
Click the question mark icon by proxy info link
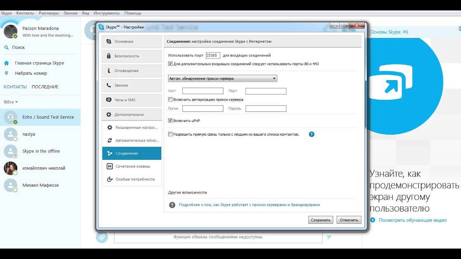pyautogui.click(x=172, y=205)
